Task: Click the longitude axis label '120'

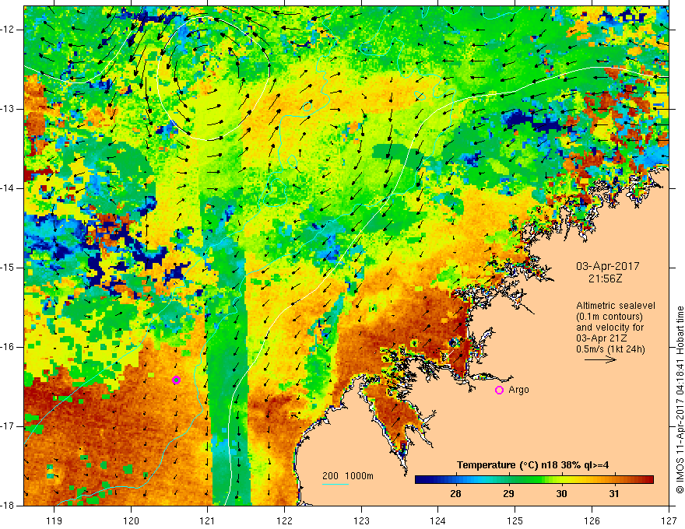Action: pyautogui.click(x=131, y=520)
